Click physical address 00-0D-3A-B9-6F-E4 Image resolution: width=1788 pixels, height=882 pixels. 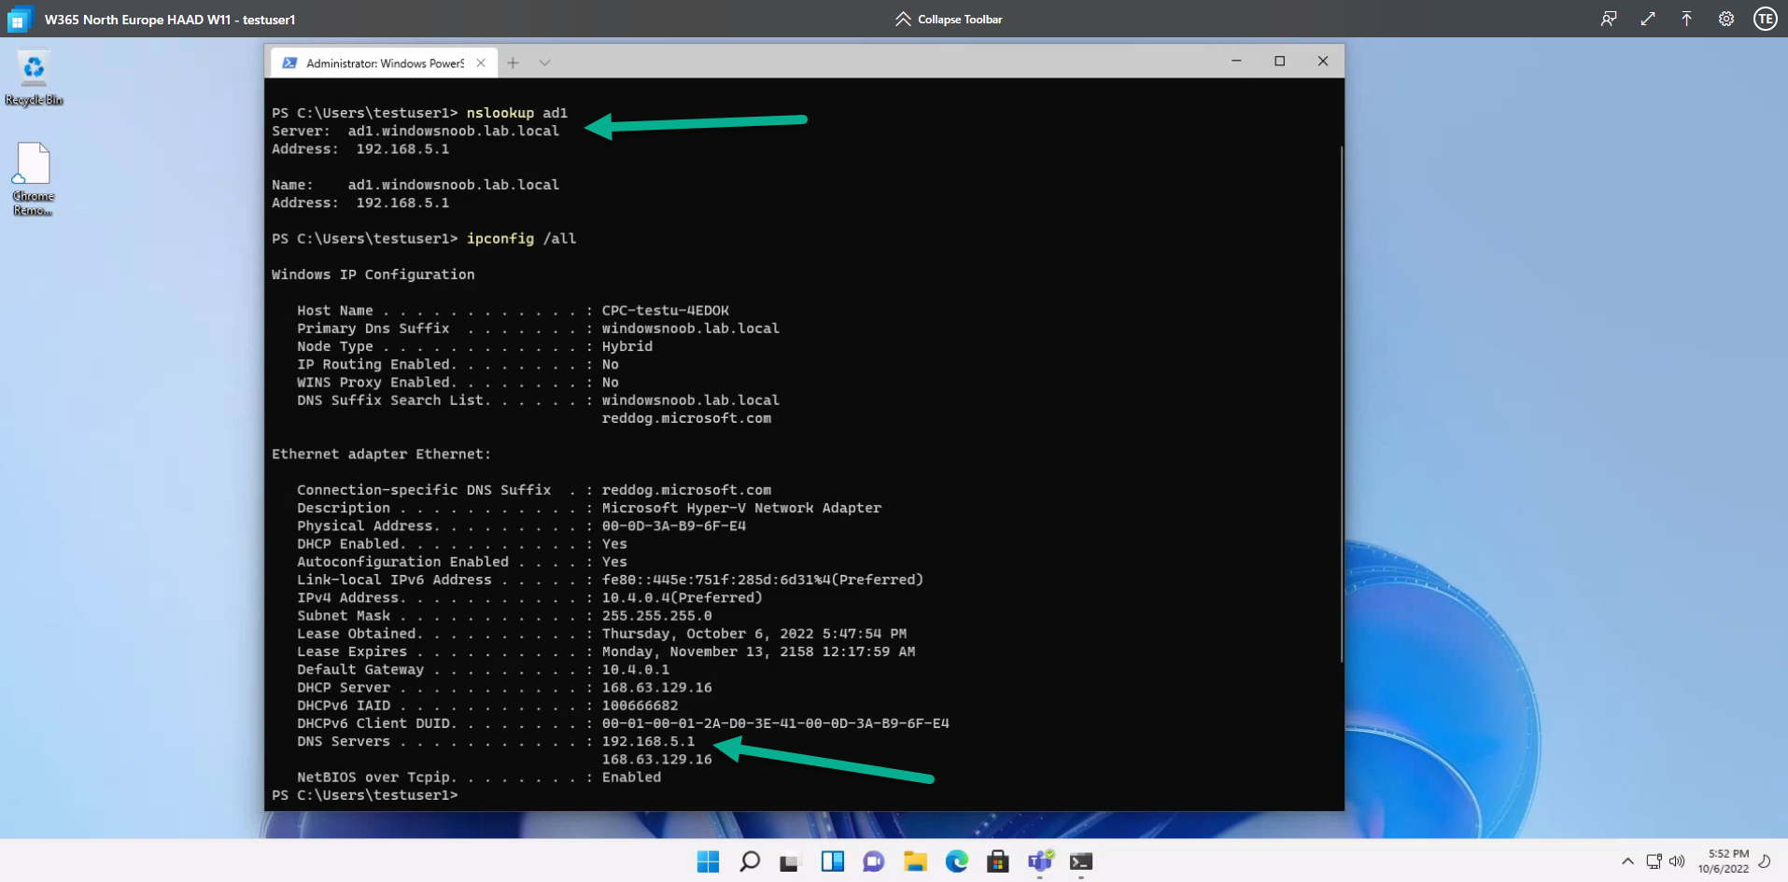point(674,526)
